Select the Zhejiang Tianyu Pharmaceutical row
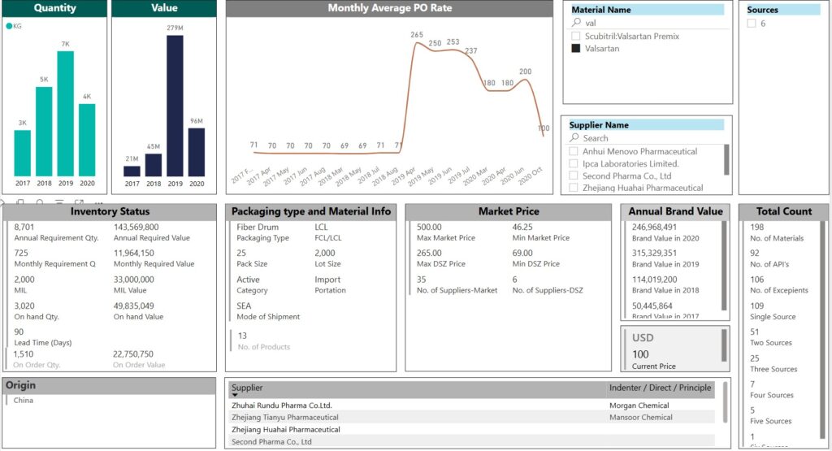 coord(471,418)
